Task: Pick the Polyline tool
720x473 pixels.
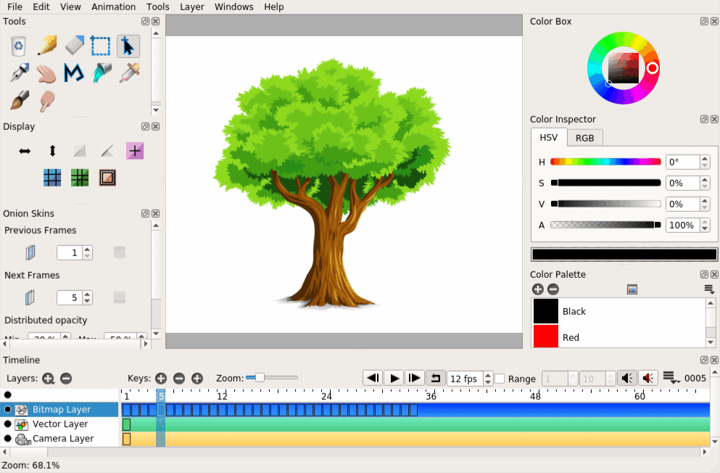Action: coord(74,73)
